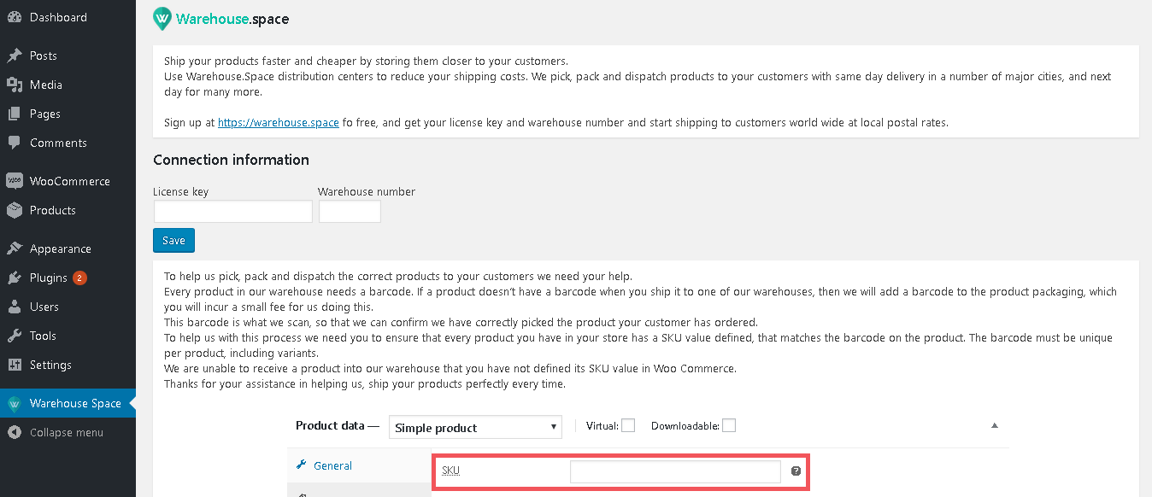Enable the Virtual checkbox
Viewport: 1152px width, 497px height.
click(628, 425)
